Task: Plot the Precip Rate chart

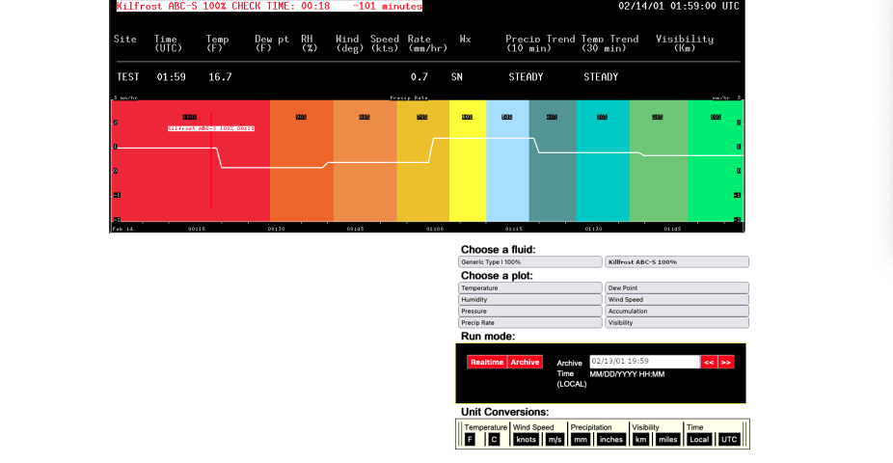Action: [530, 323]
